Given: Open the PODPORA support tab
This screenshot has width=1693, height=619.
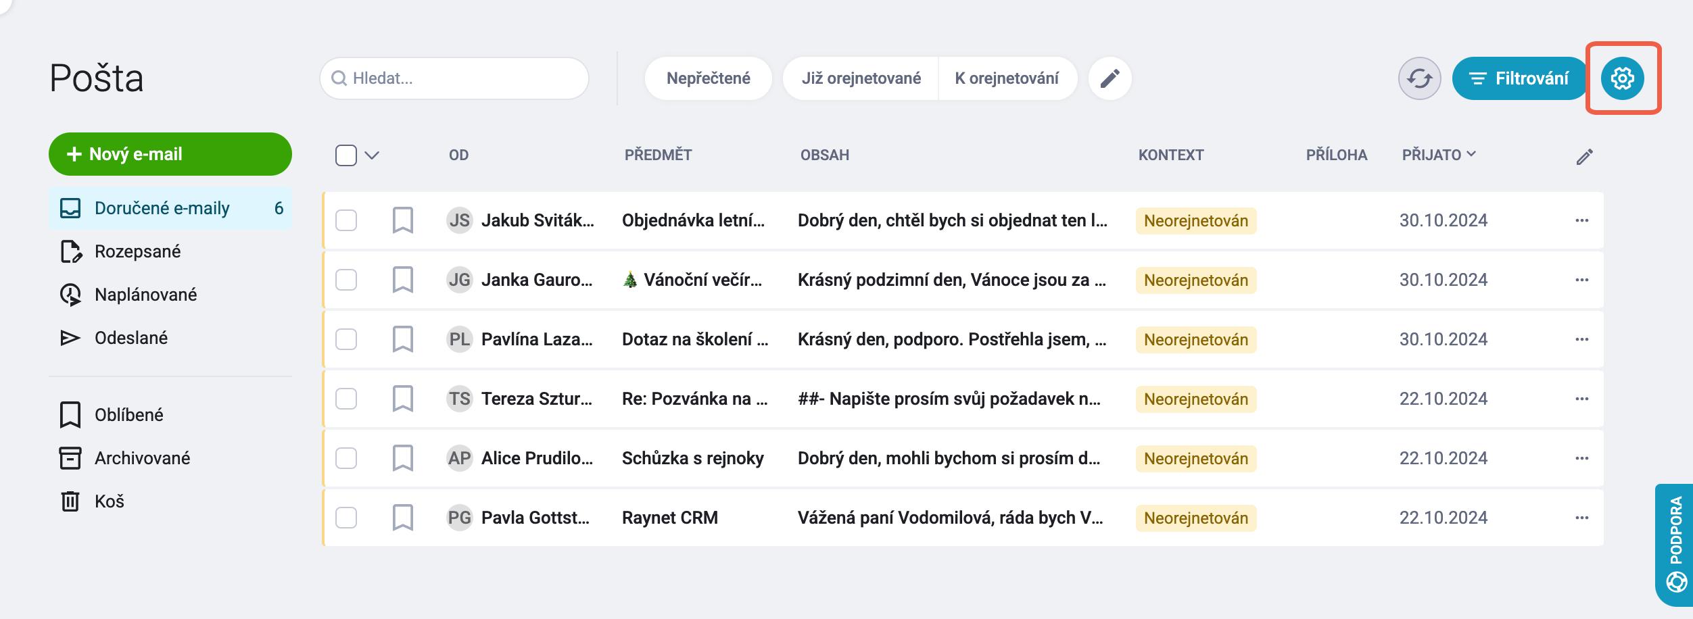Looking at the screenshot, I should click(x=1675, y=545).
